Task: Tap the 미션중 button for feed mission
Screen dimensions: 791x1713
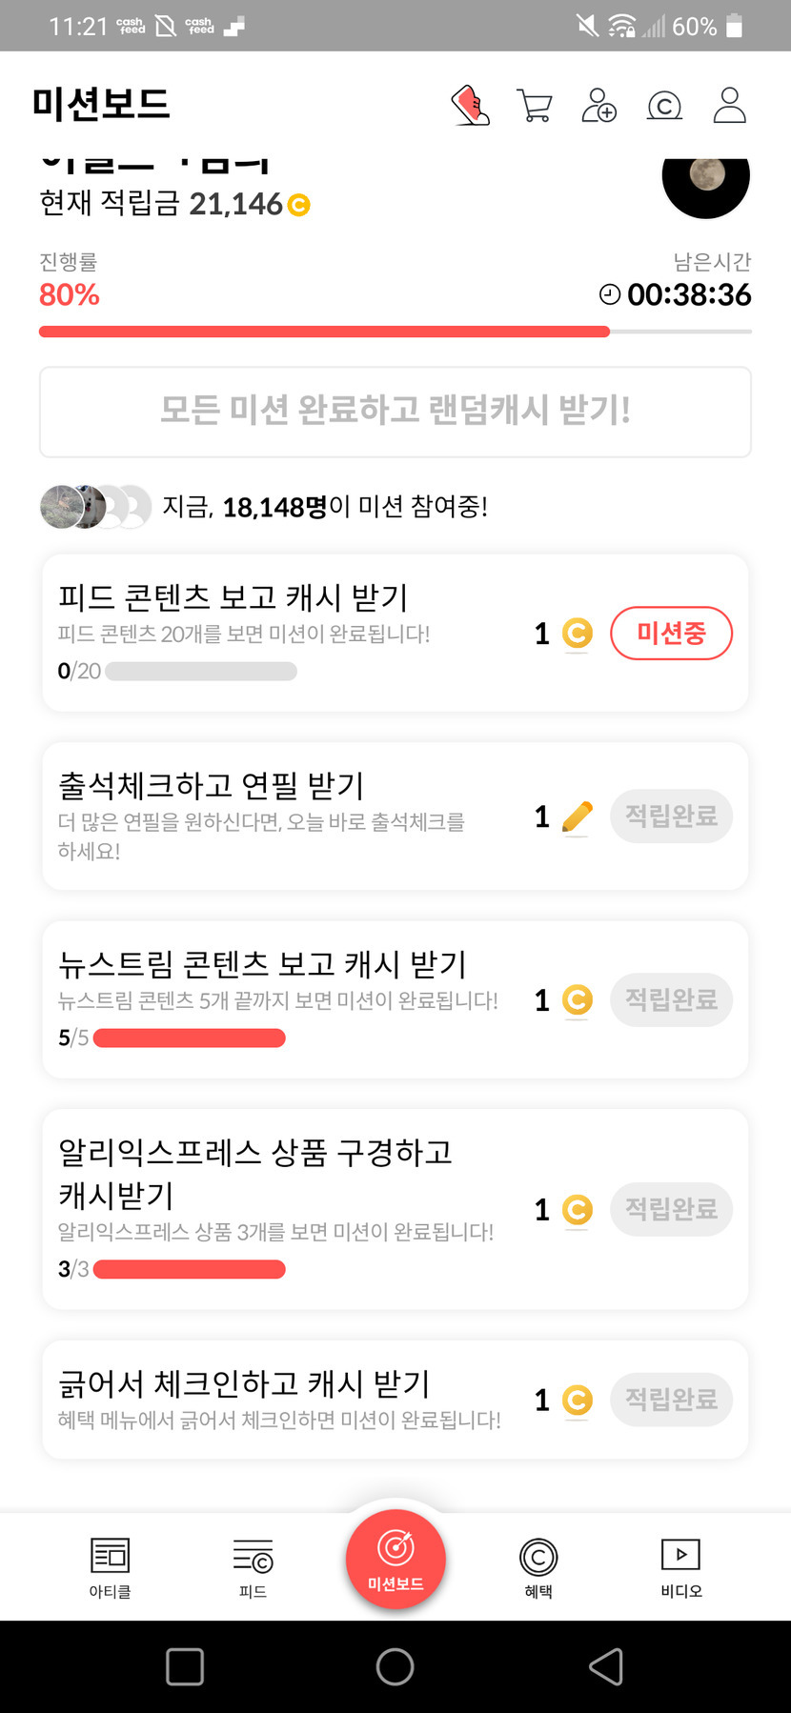Action: (x=671, y=633)
